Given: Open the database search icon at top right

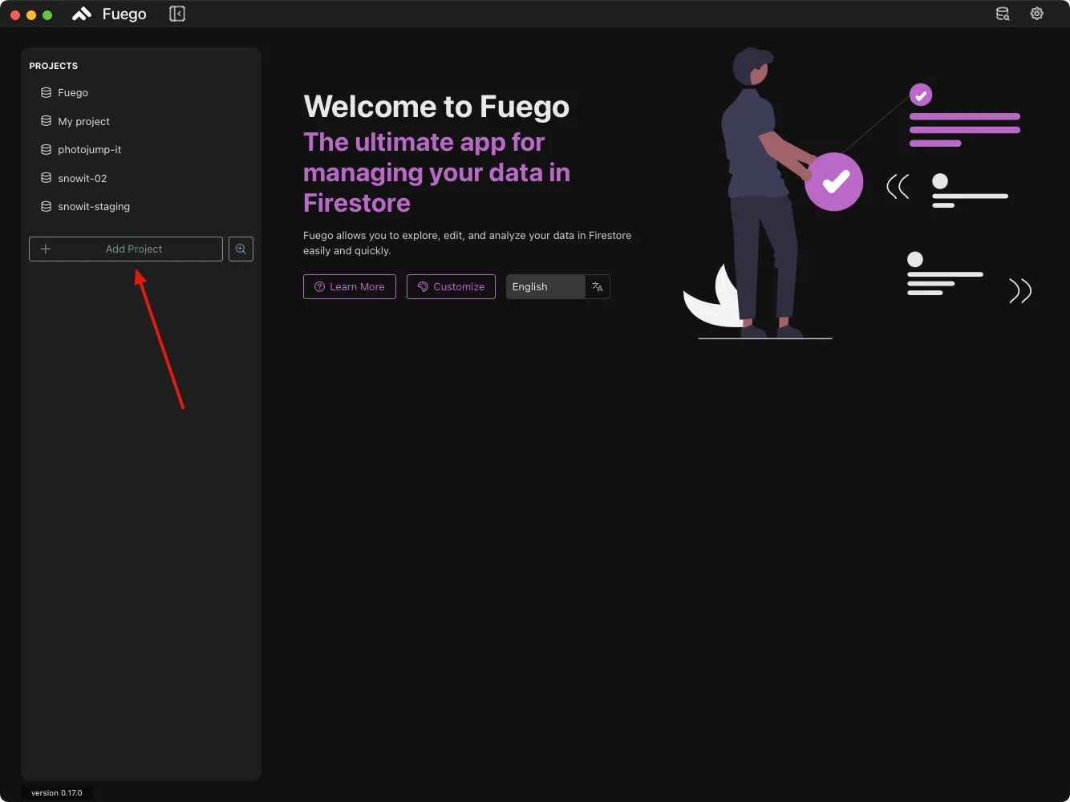Looking at the screenshot, I should 1003,14.
